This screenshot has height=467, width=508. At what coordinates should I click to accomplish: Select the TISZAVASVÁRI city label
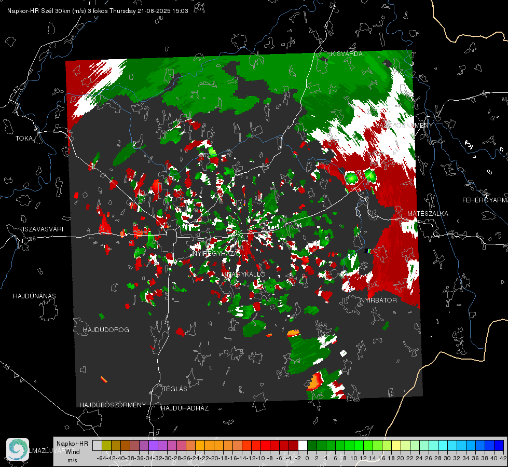click(41, 229)
